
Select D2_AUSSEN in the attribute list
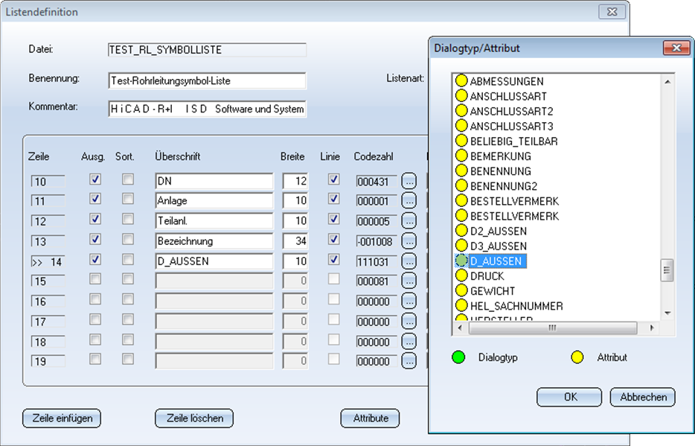(x=499, y=231)
